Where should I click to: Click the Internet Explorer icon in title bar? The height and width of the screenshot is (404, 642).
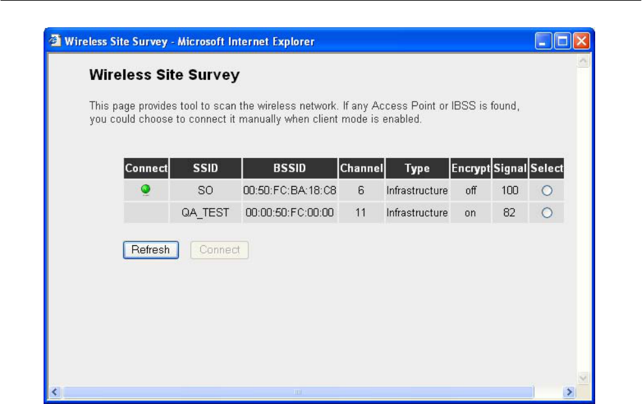point(55,41)
